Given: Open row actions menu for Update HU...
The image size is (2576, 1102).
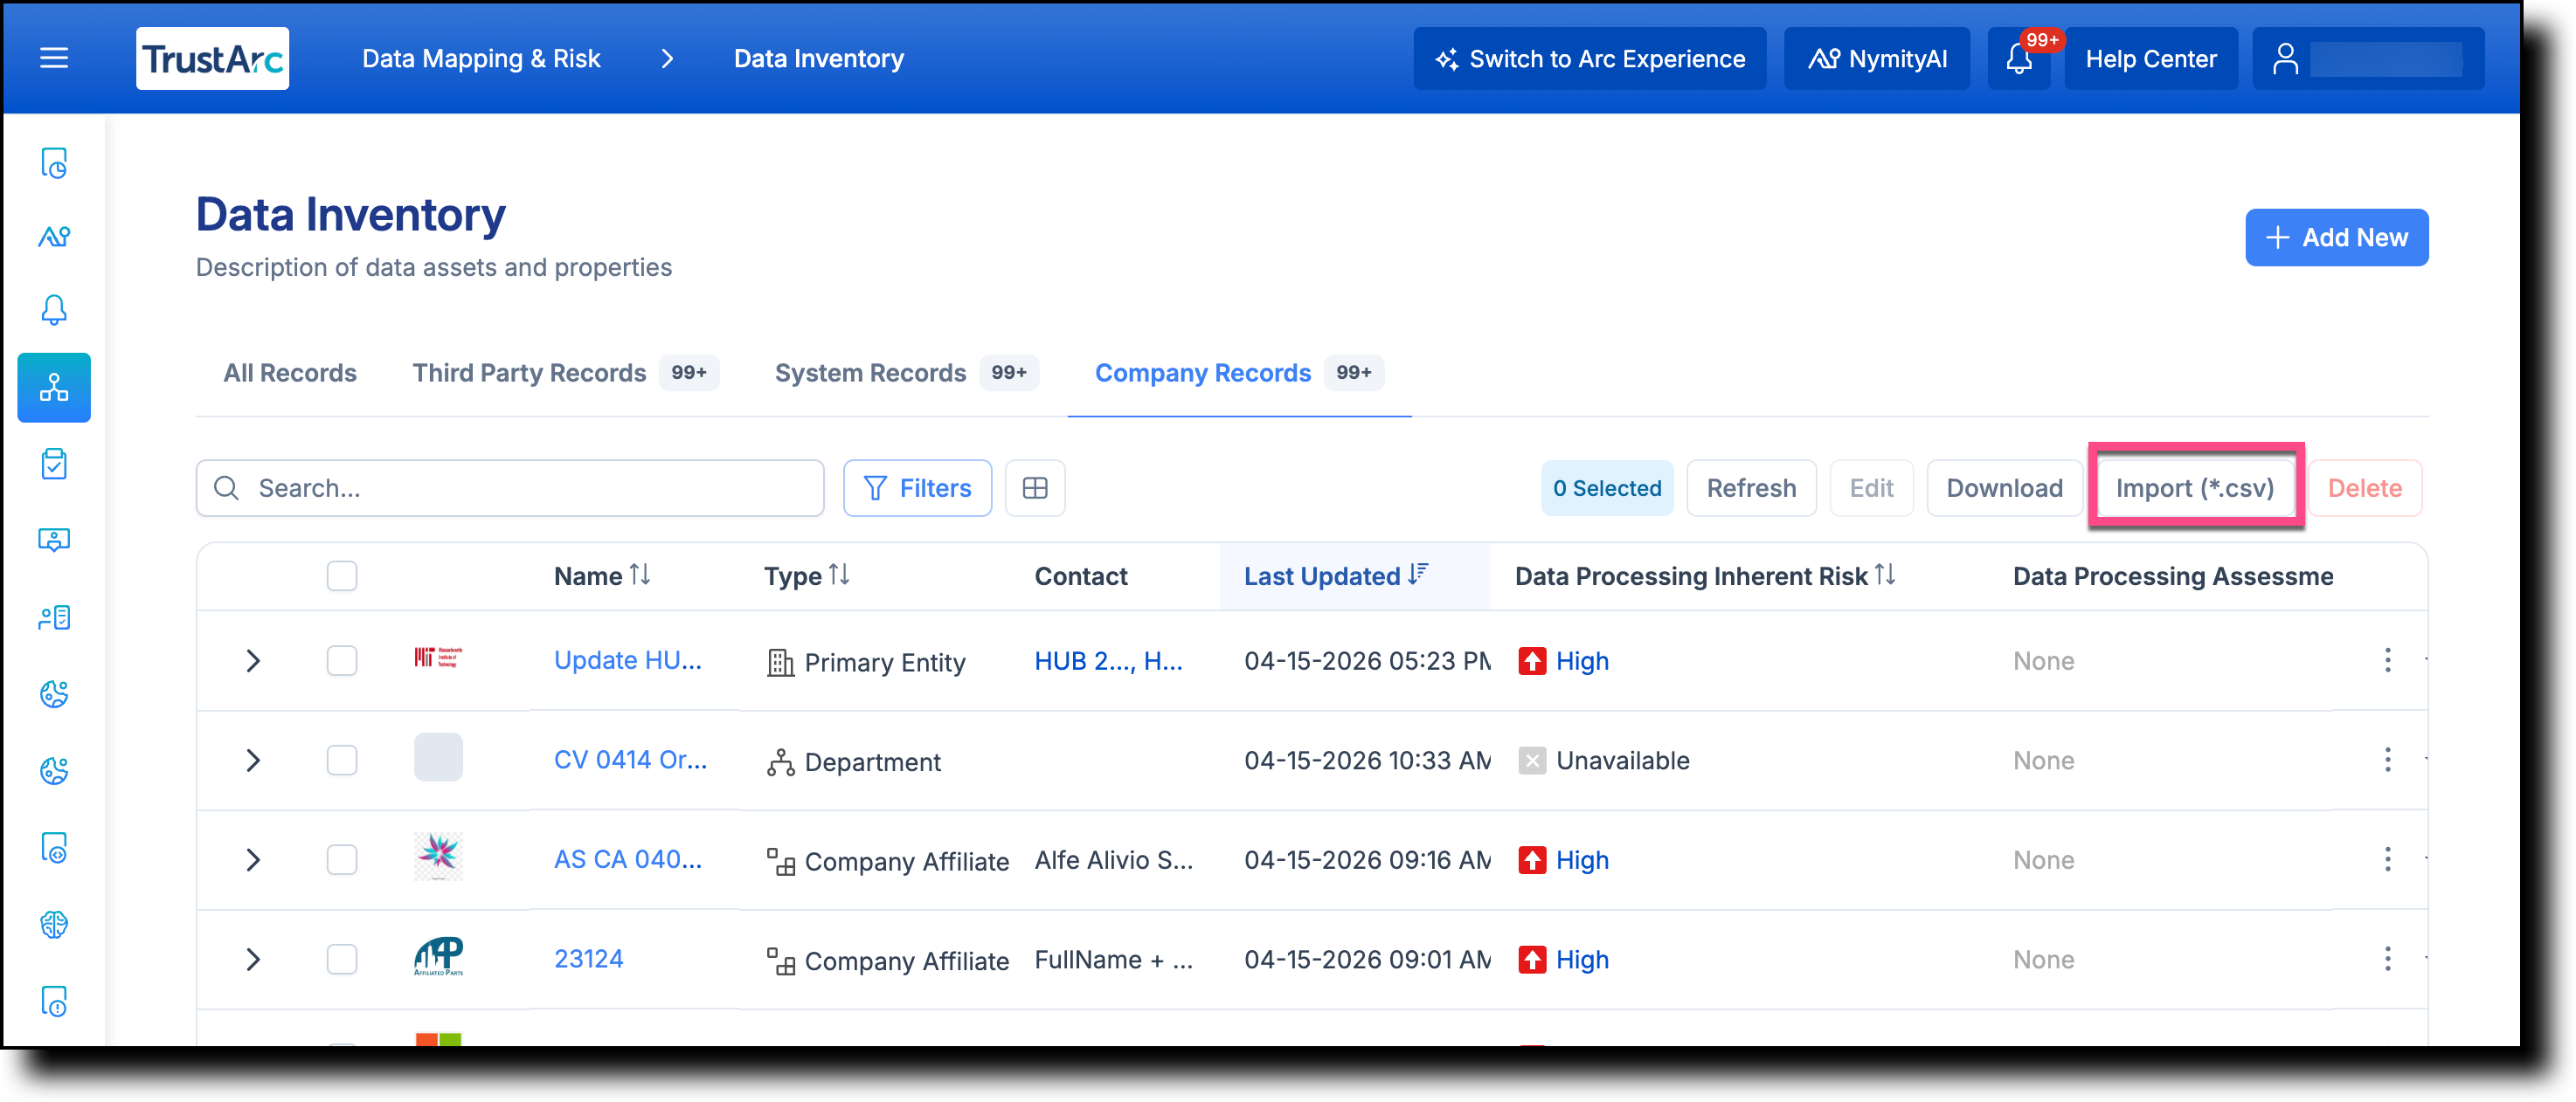Looking at the screenshot, I should [2387, 660].
